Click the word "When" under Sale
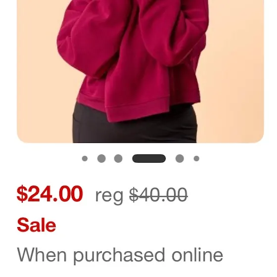277x277 pixels. 42,255
